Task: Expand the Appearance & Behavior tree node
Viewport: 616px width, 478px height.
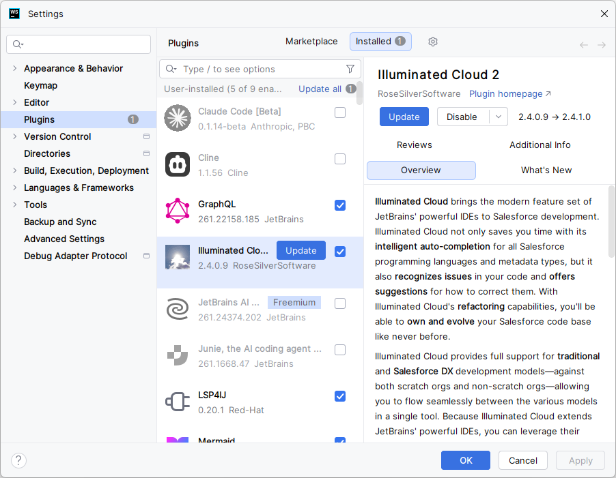Action: point(14,68)
